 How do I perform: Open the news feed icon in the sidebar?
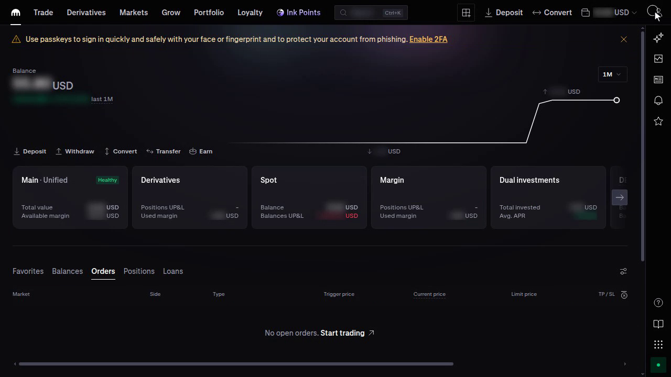658,80
